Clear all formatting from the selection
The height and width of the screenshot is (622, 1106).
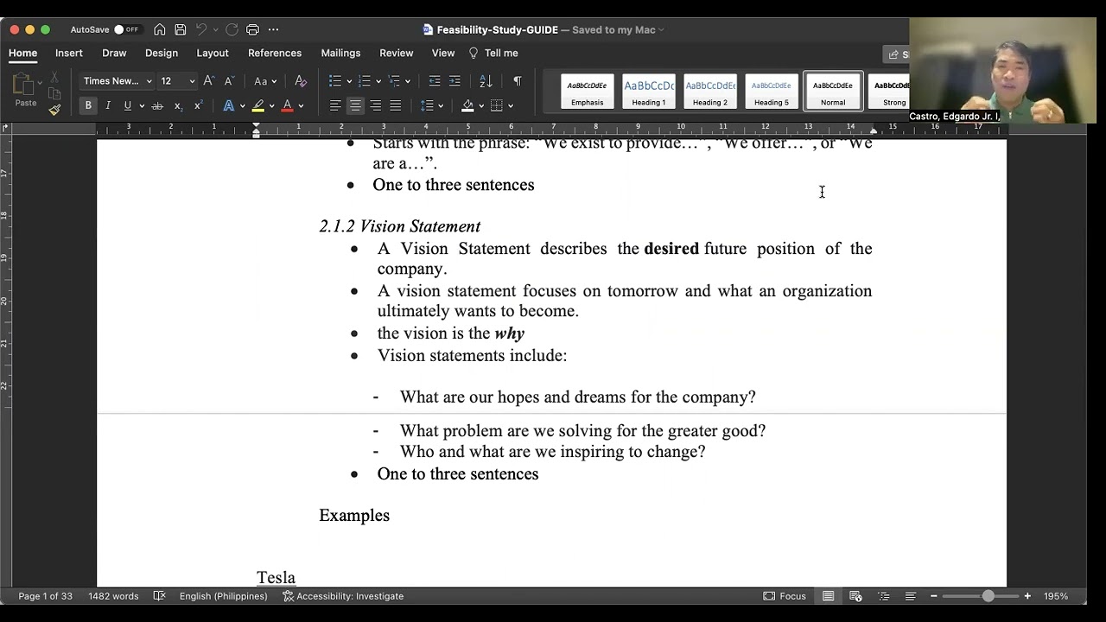[x=301, y=80]
